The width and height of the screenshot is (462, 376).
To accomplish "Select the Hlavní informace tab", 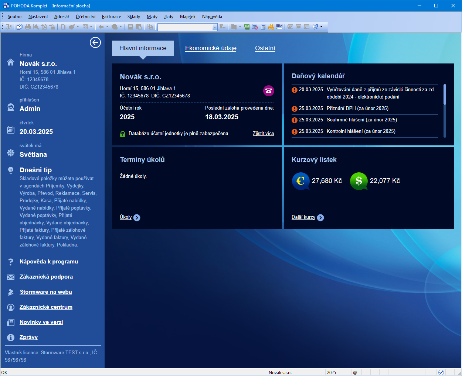I will tap(143, 48).
